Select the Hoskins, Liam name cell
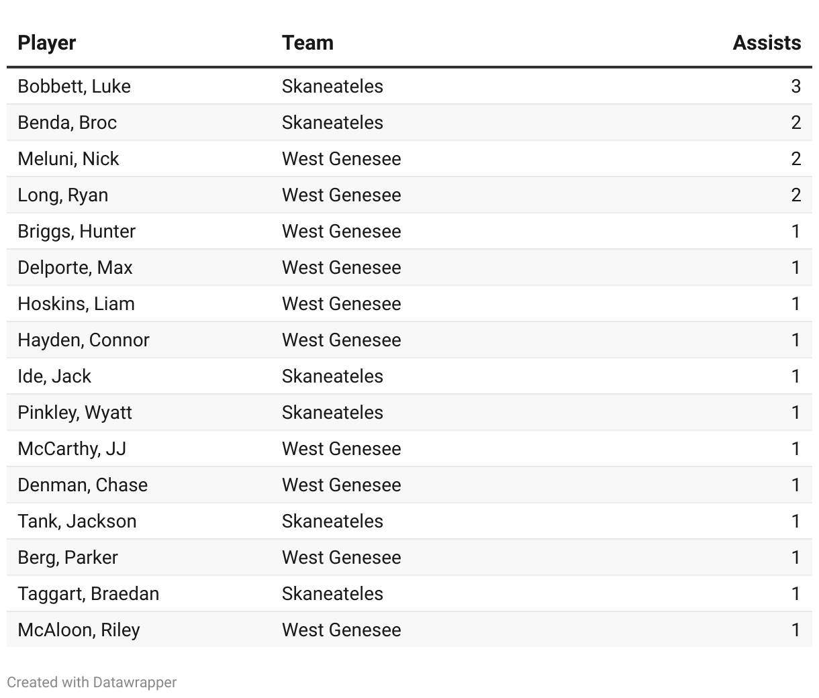This screenshot has height=698, width=819. (x=76, y=304)
